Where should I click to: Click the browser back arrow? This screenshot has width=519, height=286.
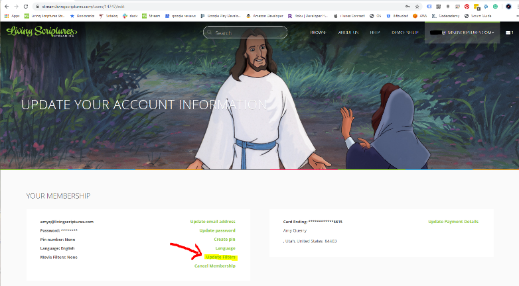pyautogui.click(x=6, y=6)
